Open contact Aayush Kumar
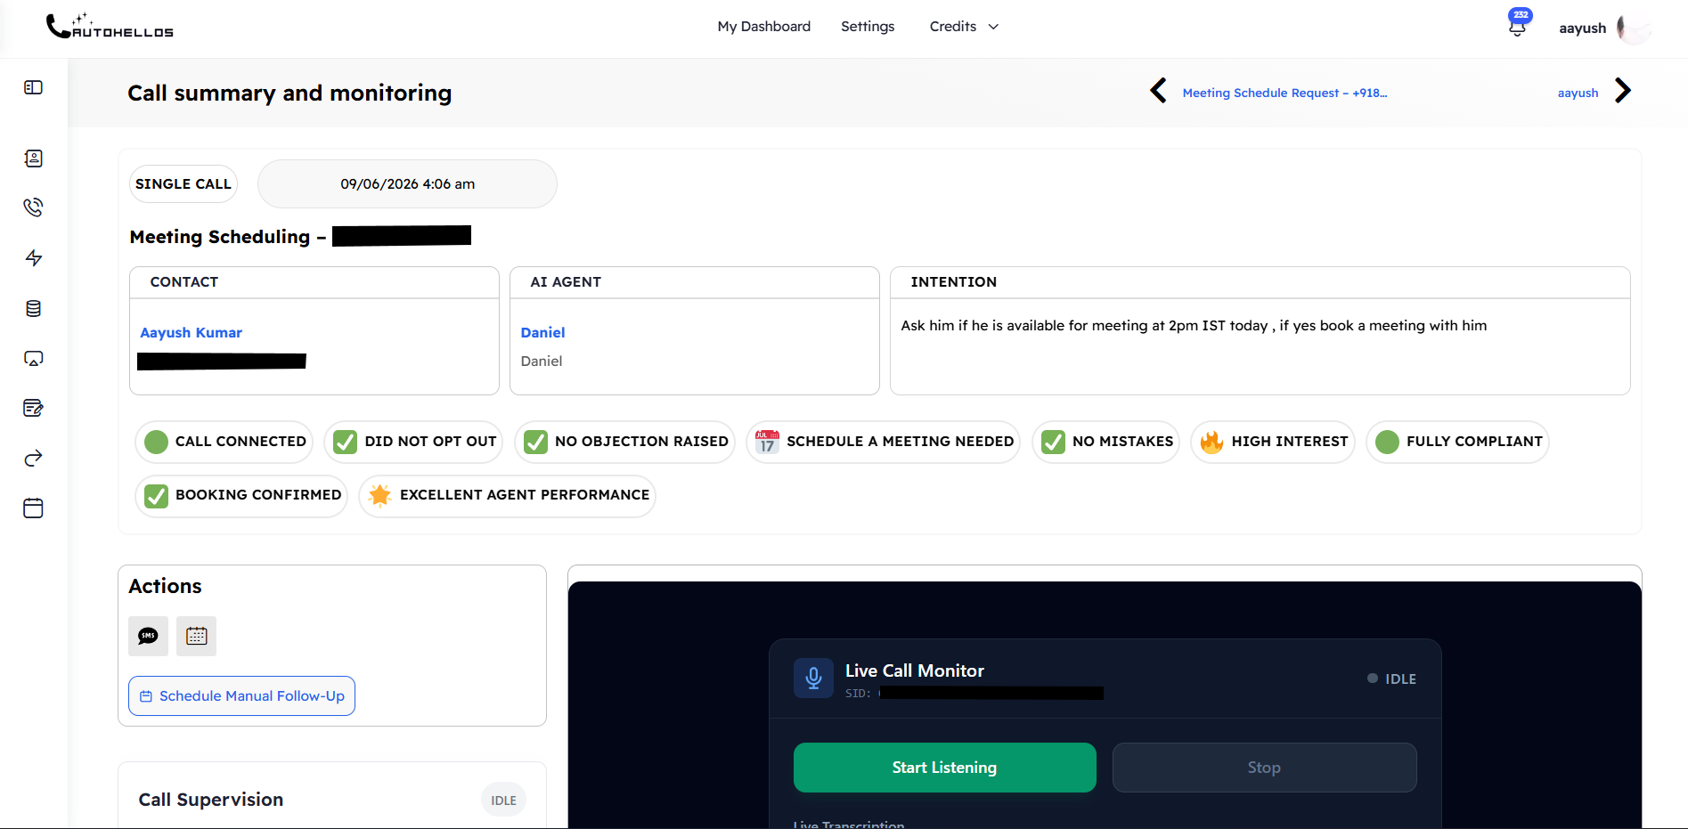 coord(191,332)
